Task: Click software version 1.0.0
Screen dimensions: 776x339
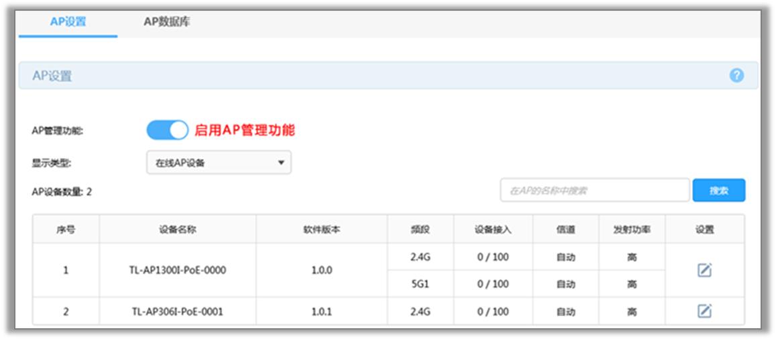Action: point(322,271)
